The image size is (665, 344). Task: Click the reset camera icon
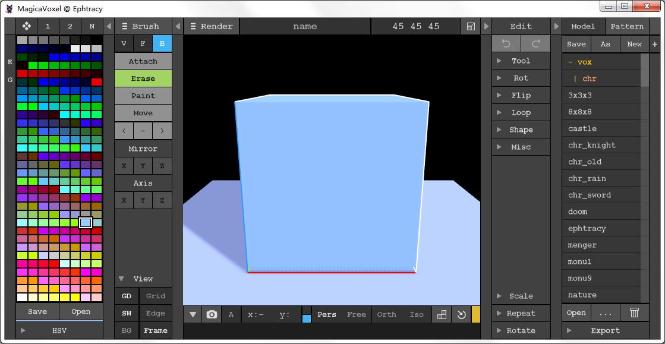(x=461, y=315)
